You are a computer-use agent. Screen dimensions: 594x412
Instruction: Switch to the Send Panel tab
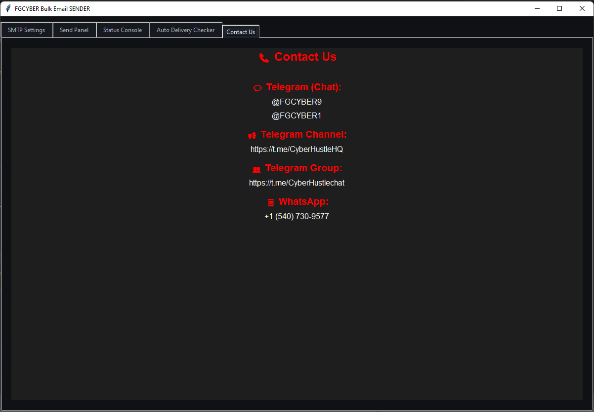tap(74, 30)
